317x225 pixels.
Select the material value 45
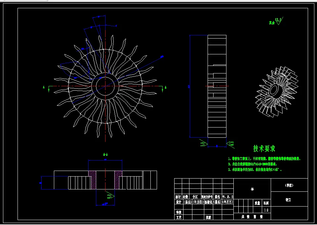(x=252, y=189)
